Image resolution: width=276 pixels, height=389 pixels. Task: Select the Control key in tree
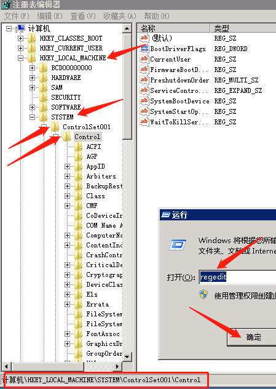pos(87,137)
